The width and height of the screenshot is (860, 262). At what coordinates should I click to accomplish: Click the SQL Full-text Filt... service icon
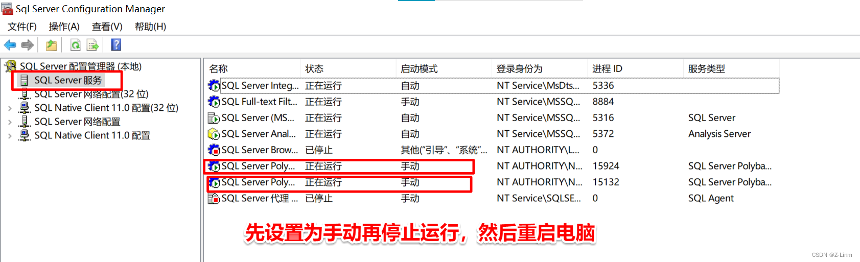(x=214, y=102)
